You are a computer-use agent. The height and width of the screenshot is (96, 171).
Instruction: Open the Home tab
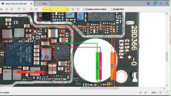[42, 4]
